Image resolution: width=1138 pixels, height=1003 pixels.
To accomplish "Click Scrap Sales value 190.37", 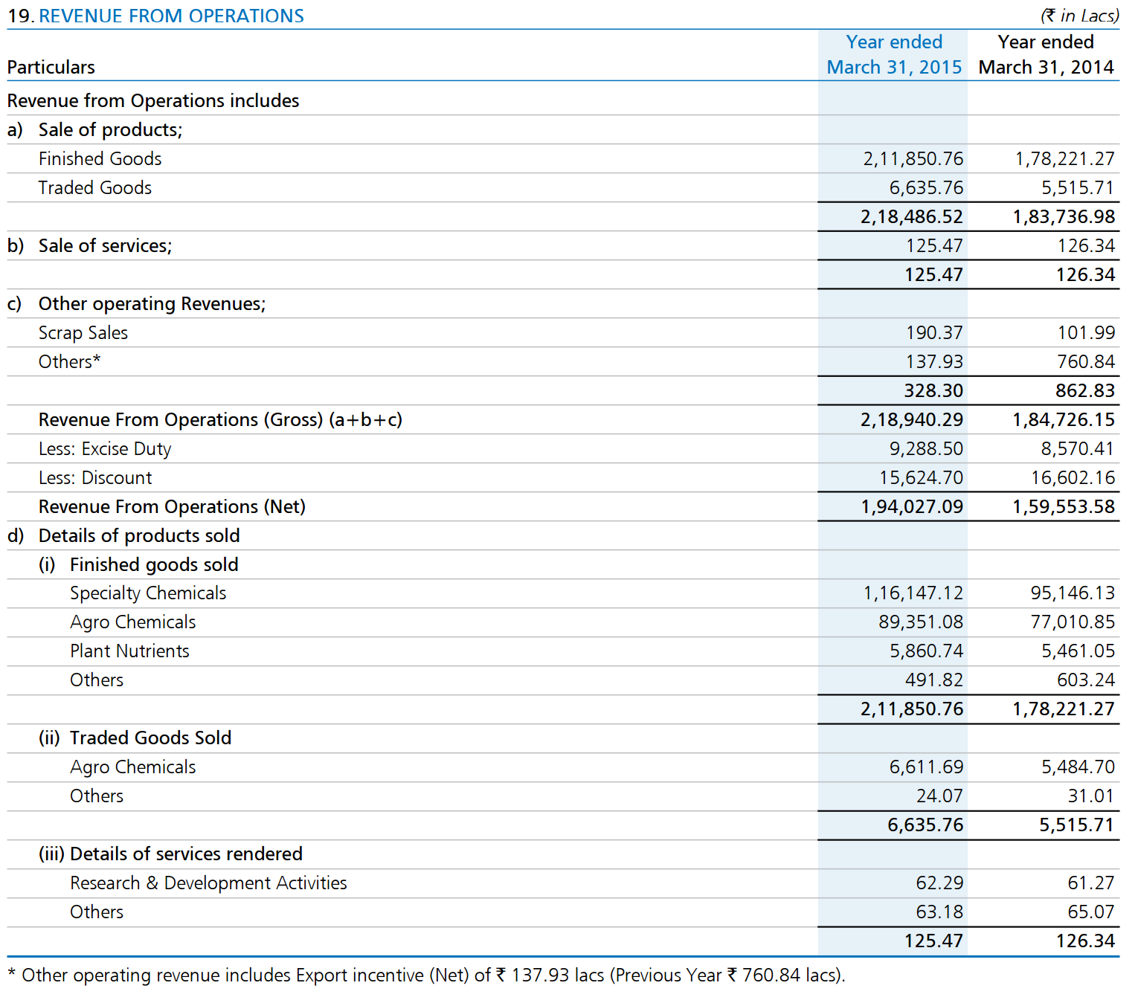I will 934,332.
